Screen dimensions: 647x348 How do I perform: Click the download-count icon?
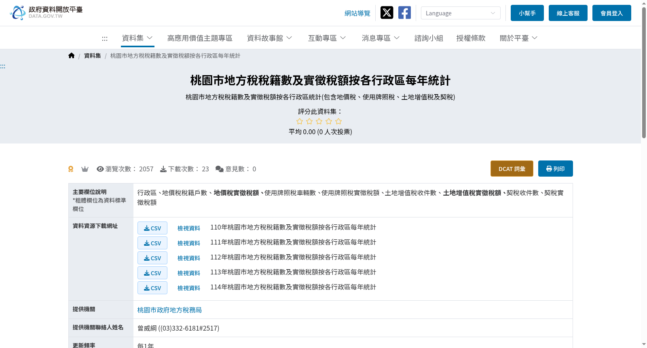pos(163,169)
